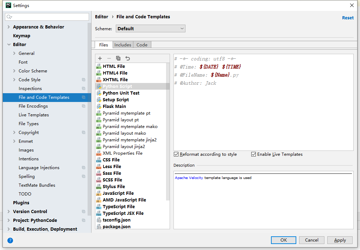
Task: Switch to the Files tab
Action: (x=103, y=45)
